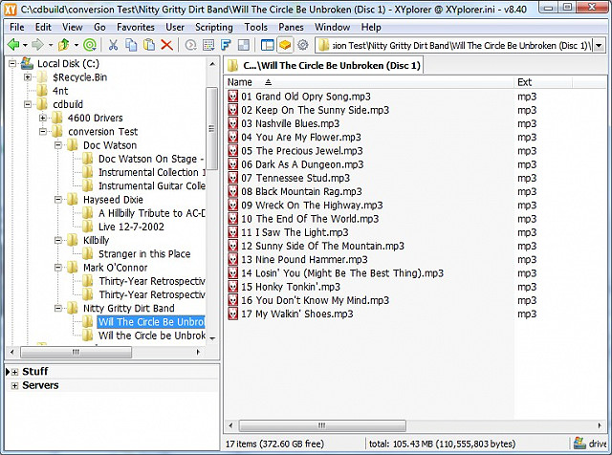Open the Scripting menu
The image size is (612, 455).
(214, 27)
